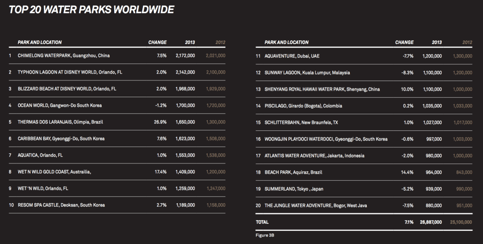Click the Wet N Wild Gold Coast entry
This screenshot has width=483, height=244.
point(54,172)
